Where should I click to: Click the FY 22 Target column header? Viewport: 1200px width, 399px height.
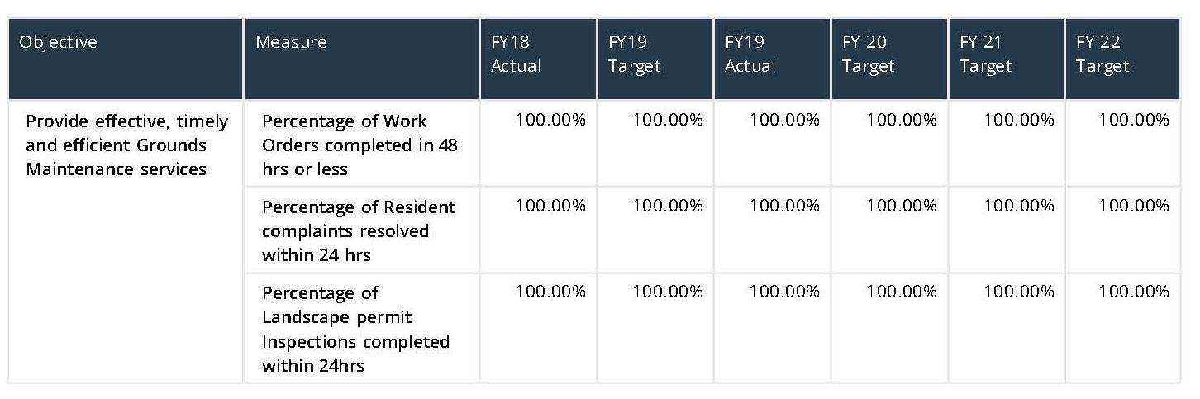click(x=1102, y=54)
